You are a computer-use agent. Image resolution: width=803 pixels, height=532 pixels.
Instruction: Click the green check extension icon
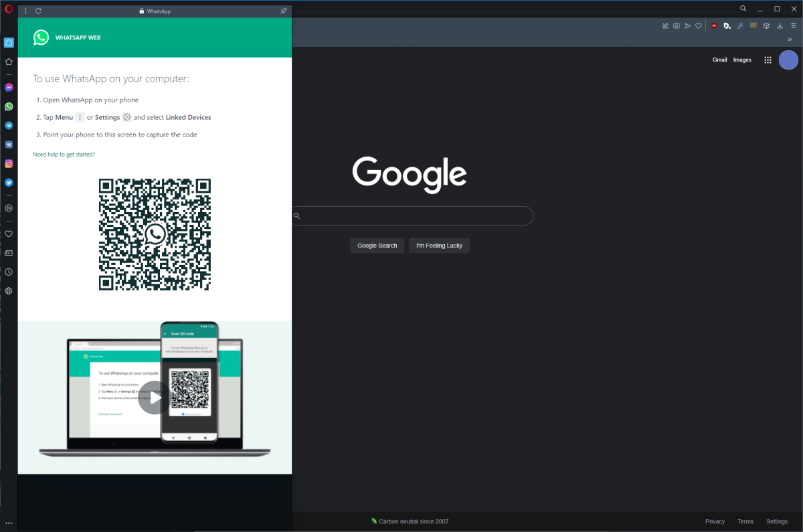(753, 25)
